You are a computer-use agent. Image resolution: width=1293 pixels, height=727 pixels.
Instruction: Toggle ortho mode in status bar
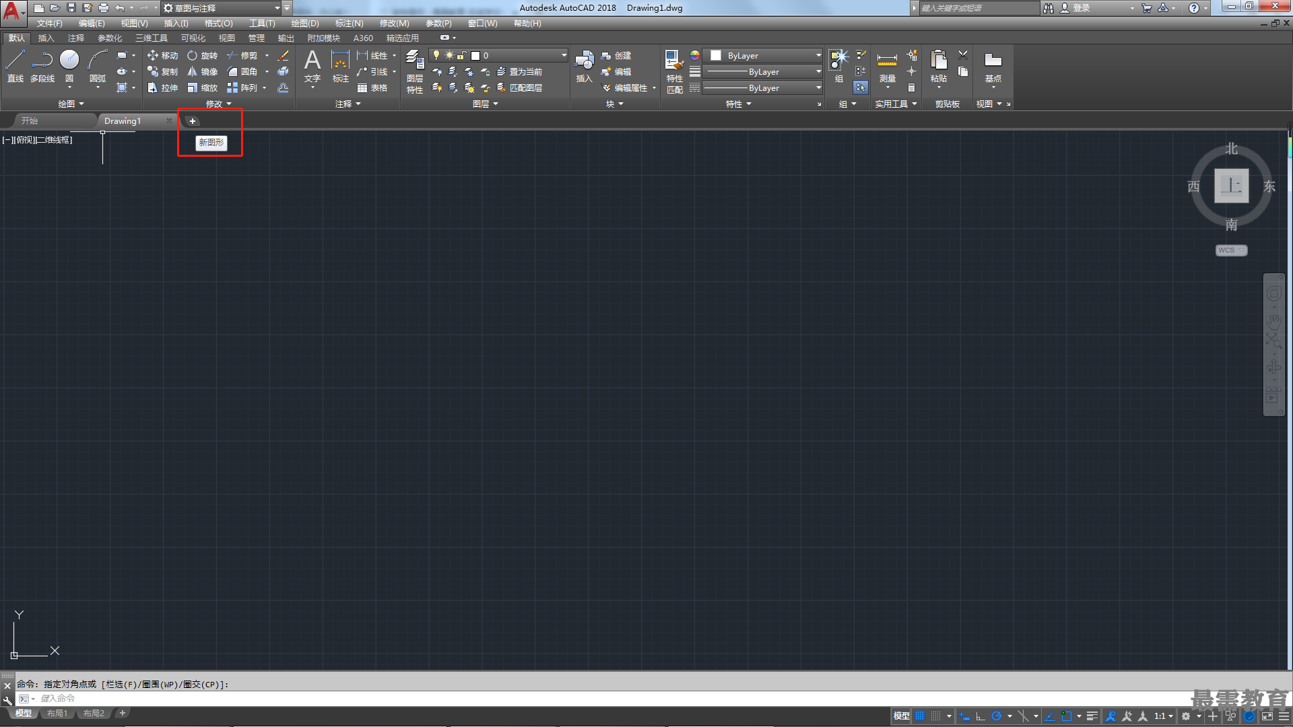coord(981,716)
